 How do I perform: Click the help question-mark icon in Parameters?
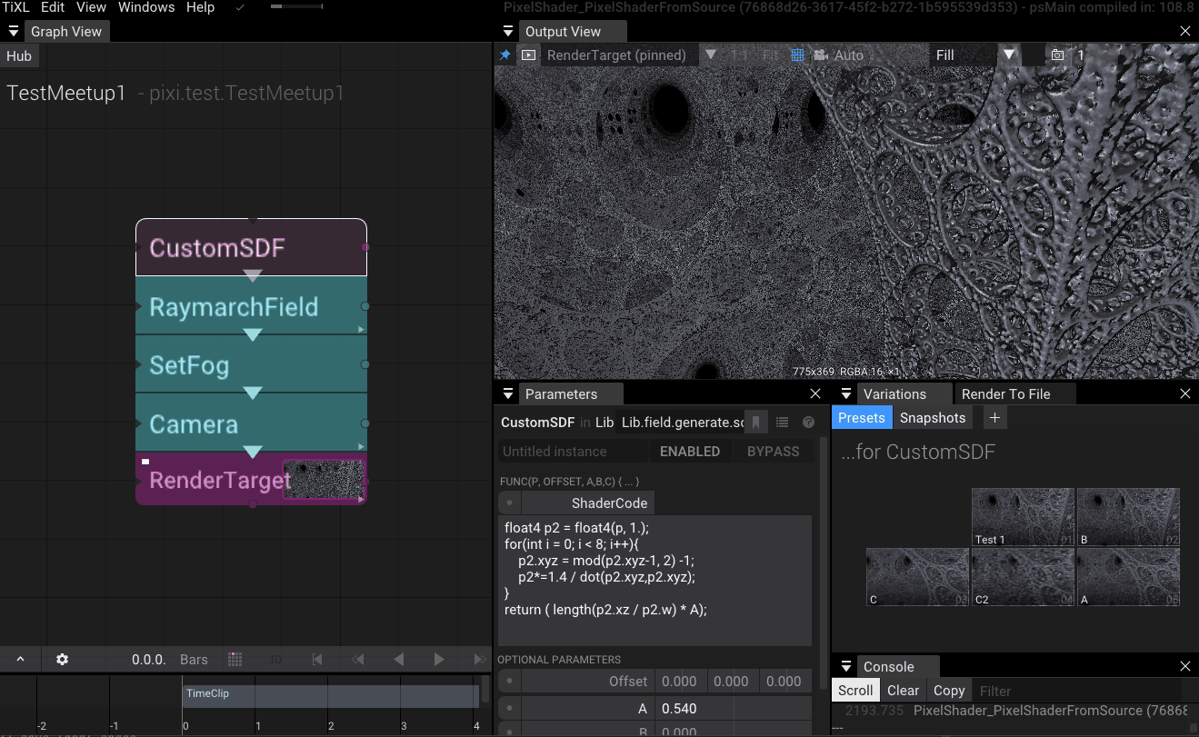[807, 422]
